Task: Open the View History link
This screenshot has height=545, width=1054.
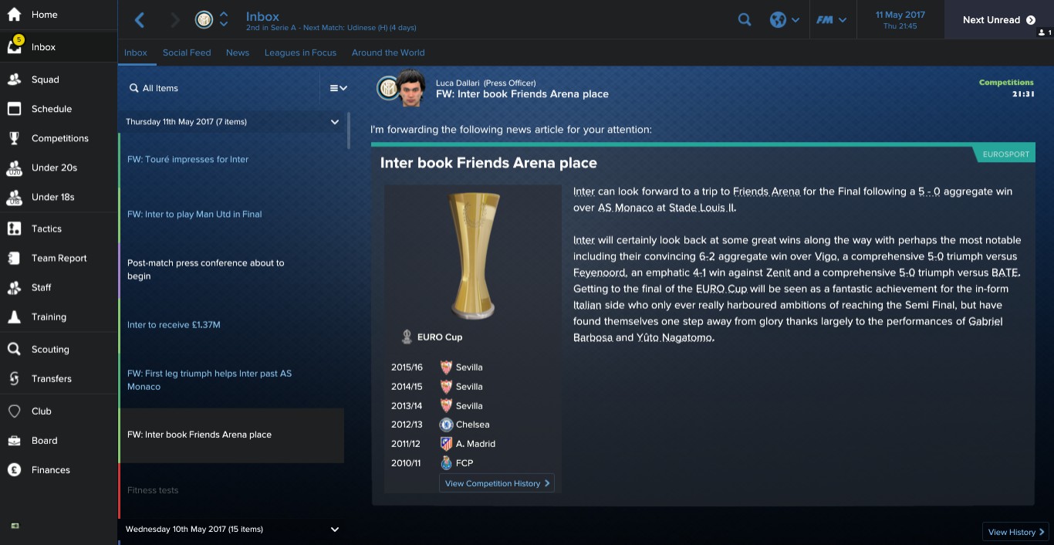Action: point(1016,532)
